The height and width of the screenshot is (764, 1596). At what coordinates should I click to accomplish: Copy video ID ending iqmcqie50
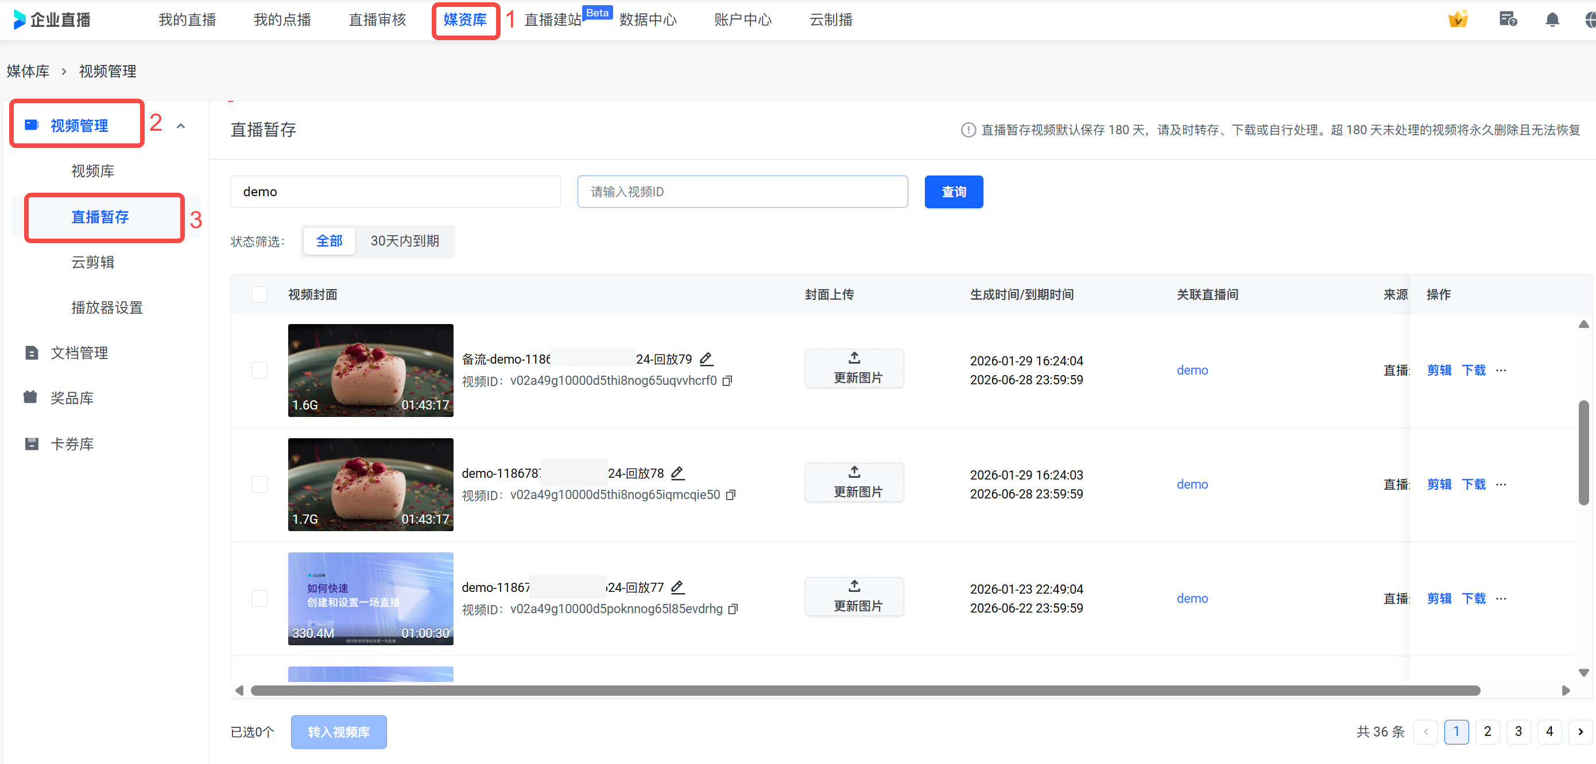click(x=730, y=494)
